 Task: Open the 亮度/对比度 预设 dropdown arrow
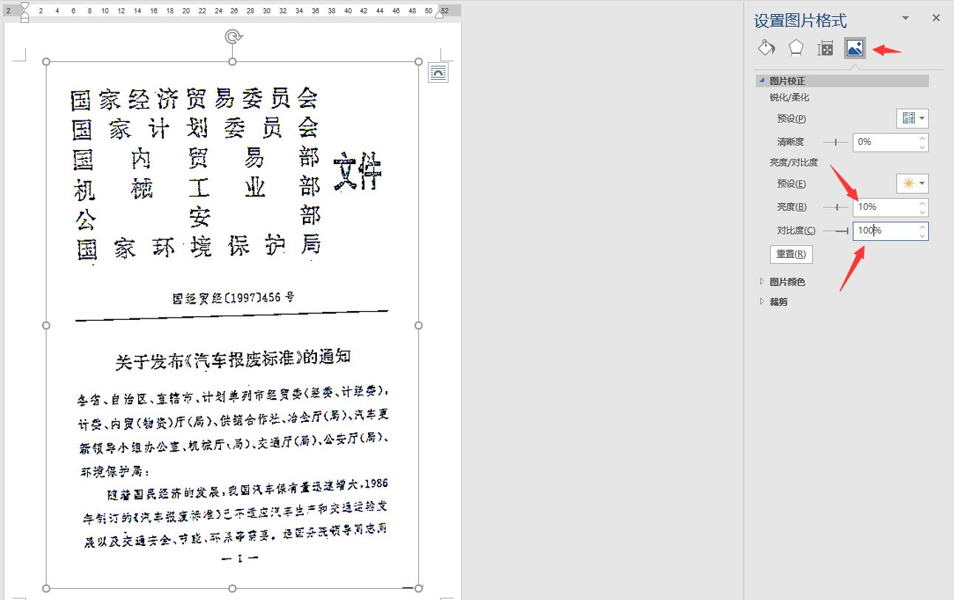(x=921, y=183)
